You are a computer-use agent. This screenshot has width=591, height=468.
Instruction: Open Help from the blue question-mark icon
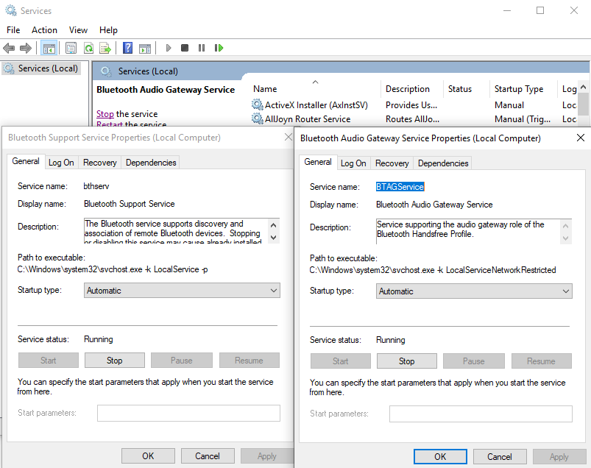[128, 48]
